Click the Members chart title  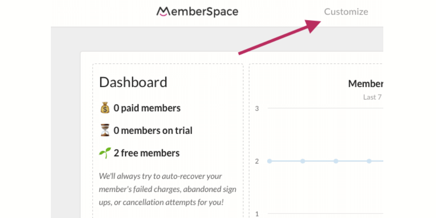pos(366,84)
